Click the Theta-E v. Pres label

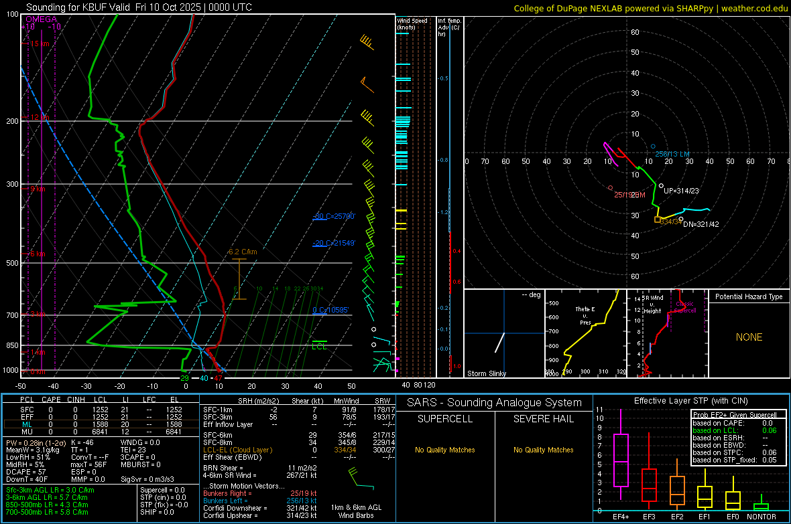click(585, 315)
